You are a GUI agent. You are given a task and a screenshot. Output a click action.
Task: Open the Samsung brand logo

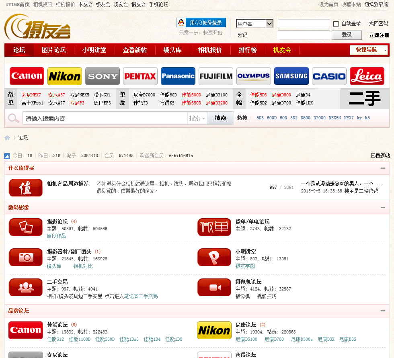(x=291, y=76)
